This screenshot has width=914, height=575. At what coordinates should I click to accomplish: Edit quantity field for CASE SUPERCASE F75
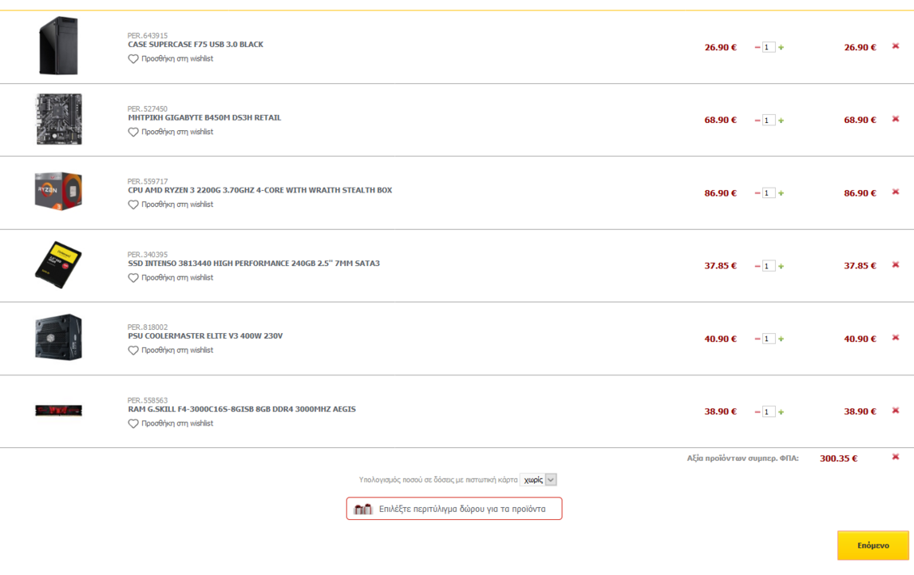tap(769, 47)
